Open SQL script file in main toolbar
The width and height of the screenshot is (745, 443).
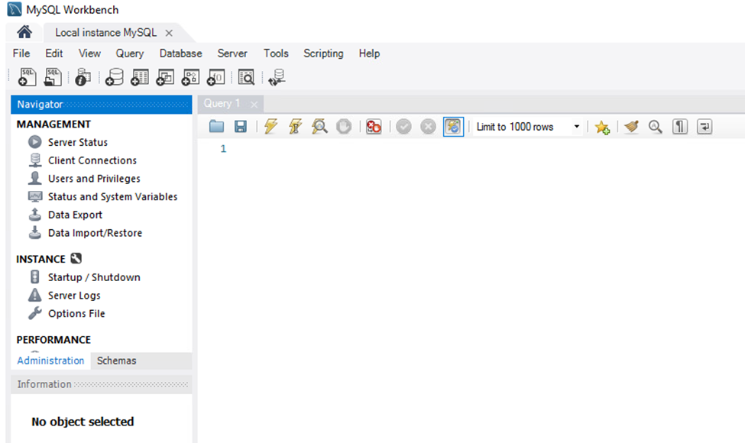pyautogui.click(x=53, y=77)
